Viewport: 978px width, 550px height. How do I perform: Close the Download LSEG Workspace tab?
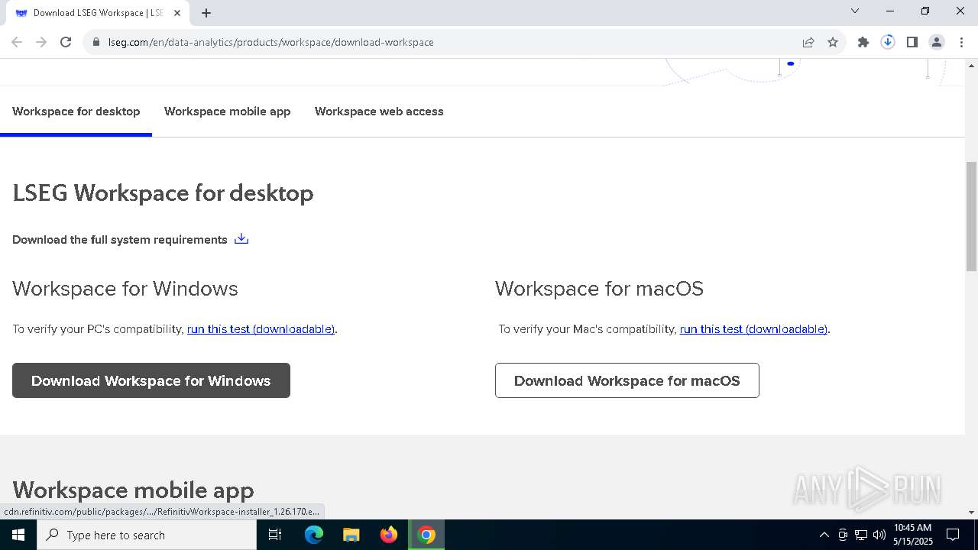tap(177, 13)
